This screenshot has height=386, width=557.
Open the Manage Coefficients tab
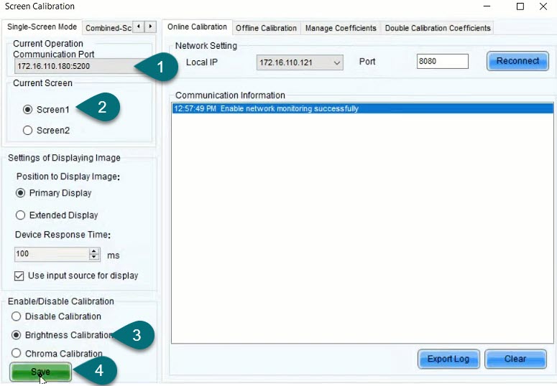click(340, 28)
